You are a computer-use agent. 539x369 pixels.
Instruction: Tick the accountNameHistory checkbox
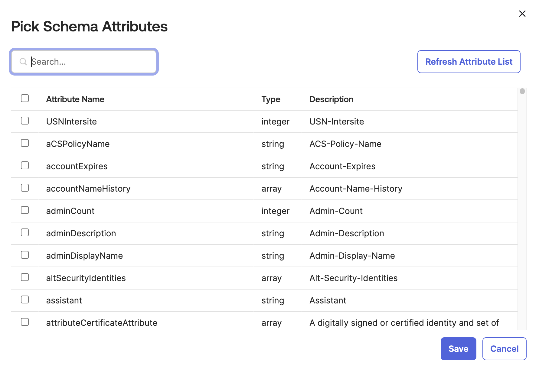coord(25,188)
